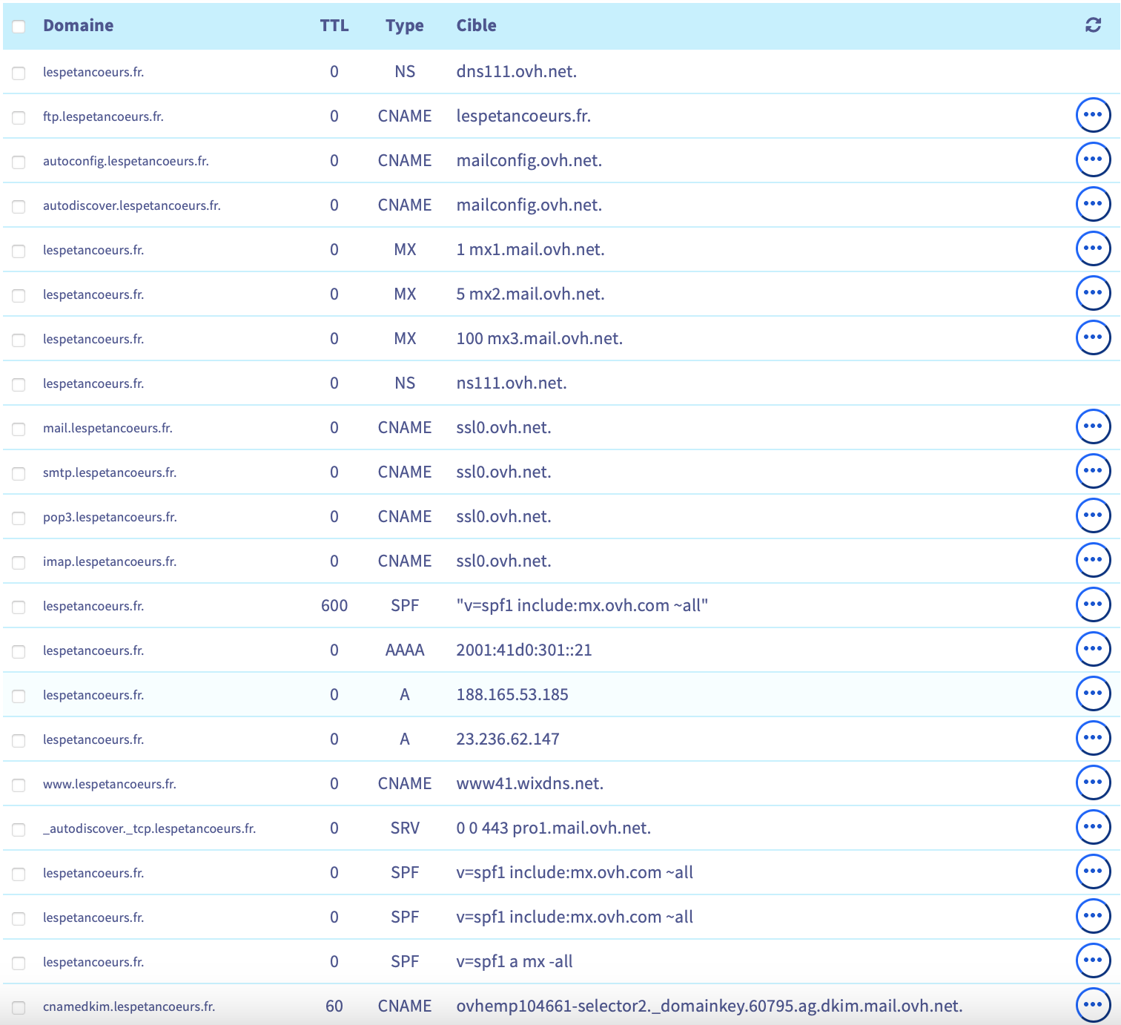Open actions menu for mx1.mail.ovh.net MX record
1121x1025 pixels.
click(x=1093, y=248)
